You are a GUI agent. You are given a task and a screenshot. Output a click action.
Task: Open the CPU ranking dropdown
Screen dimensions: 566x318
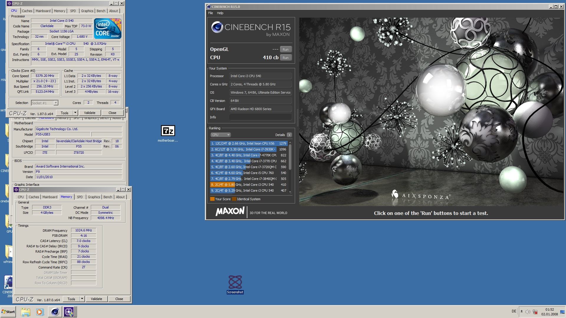tap(221, 135)
